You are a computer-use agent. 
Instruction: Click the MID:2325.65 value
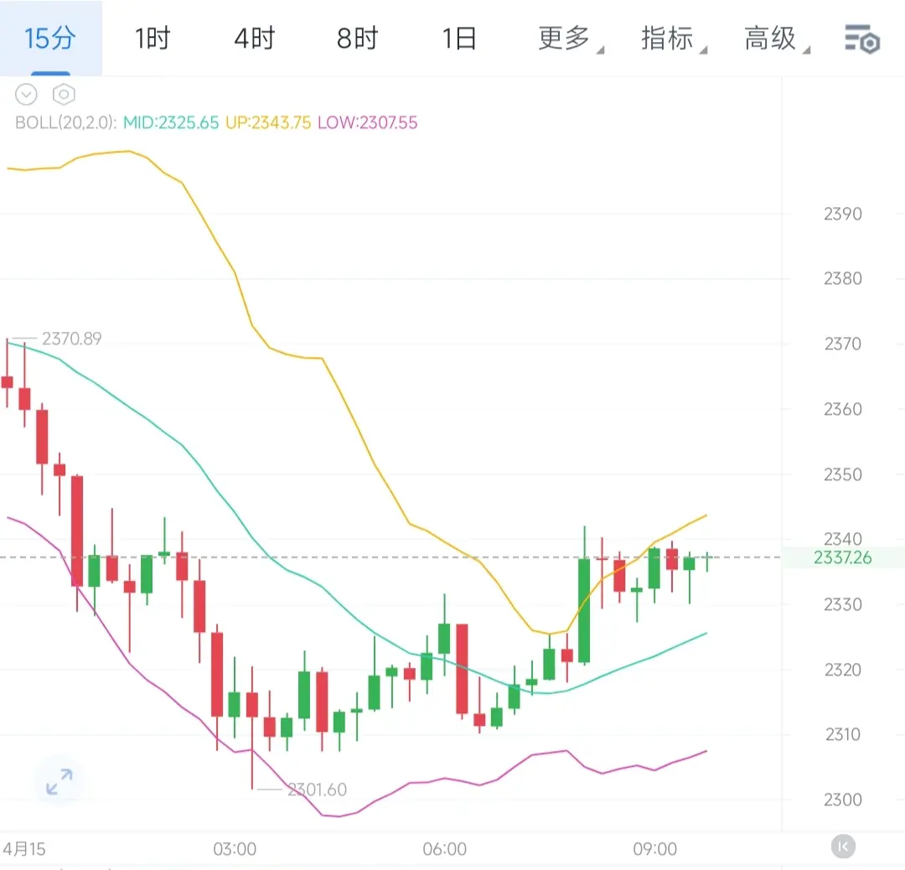tap(171, 122)
